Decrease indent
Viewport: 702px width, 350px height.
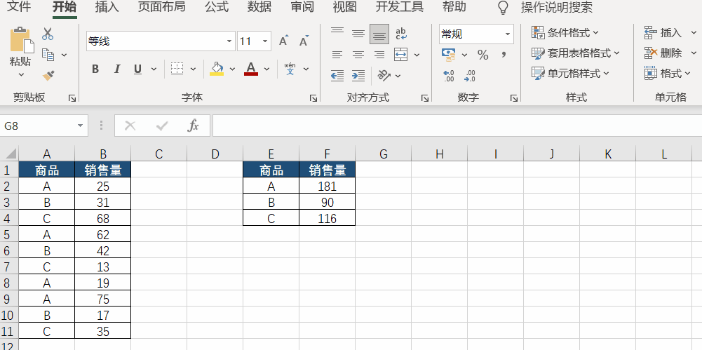point(337,75)
